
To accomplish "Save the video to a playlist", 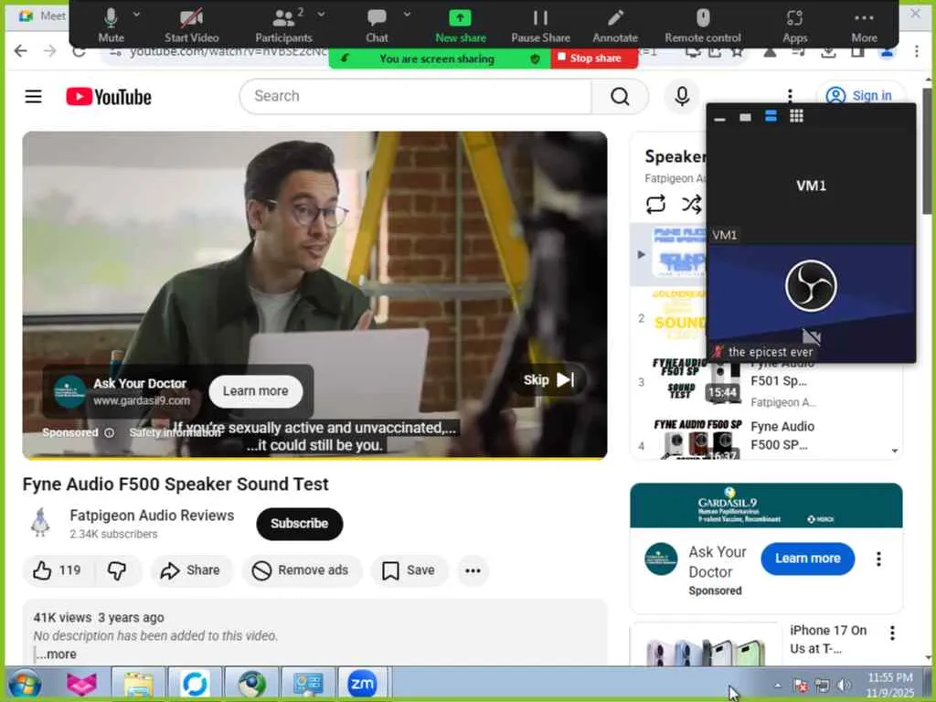I will pyautogui.click(x=409, y=570).
